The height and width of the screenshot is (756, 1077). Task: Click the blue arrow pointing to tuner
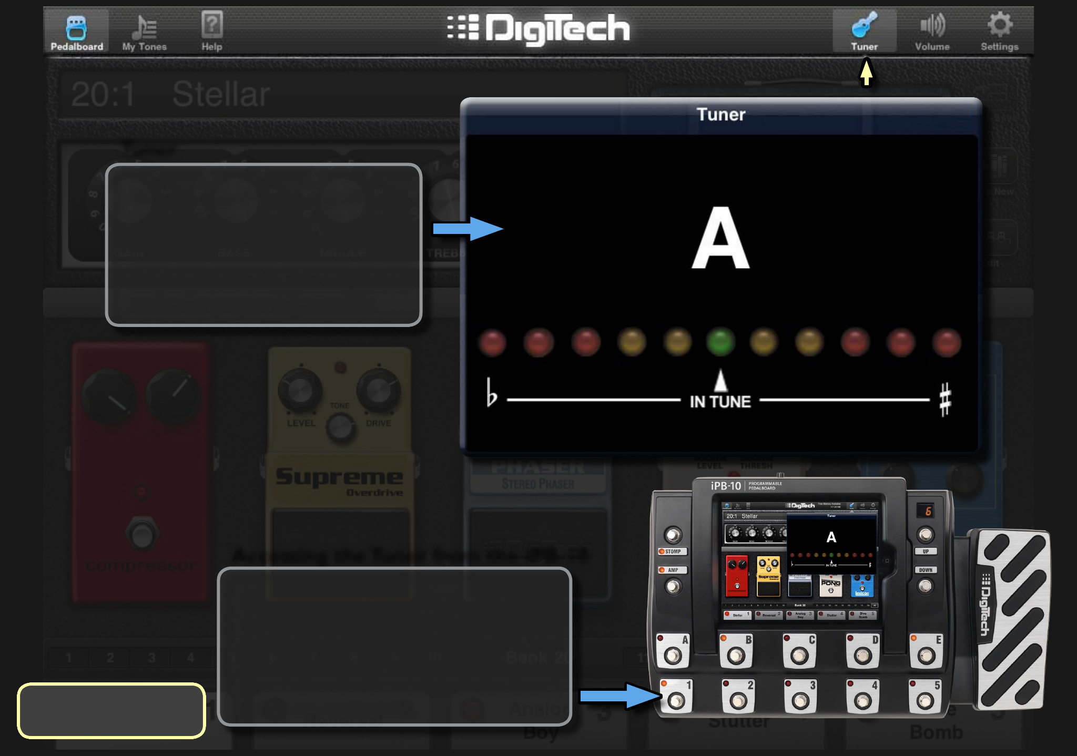[468, 229]
